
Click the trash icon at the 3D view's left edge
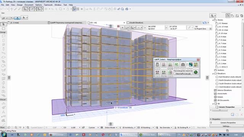pyautogui.click(x=9, y=78)
